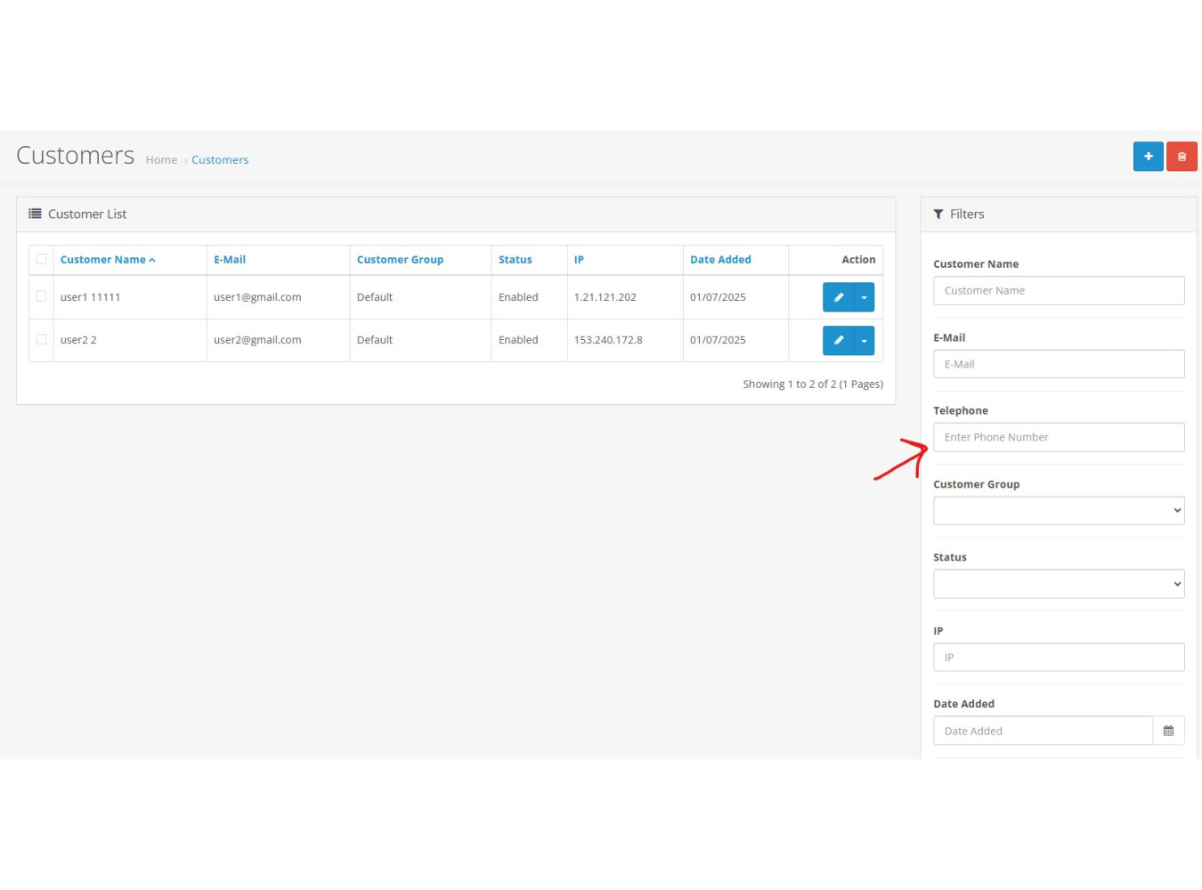
Task: Click the Customers breadcrumb link
Action: click(220, 160)
